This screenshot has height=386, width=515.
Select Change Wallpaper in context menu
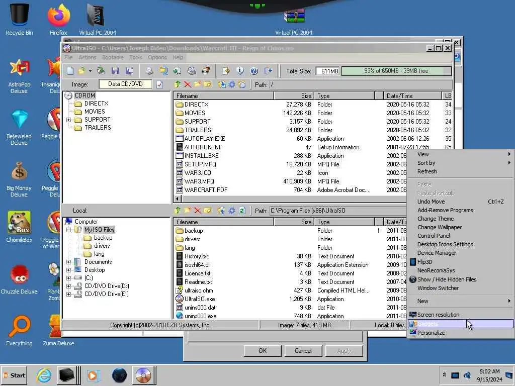point(461,227)
